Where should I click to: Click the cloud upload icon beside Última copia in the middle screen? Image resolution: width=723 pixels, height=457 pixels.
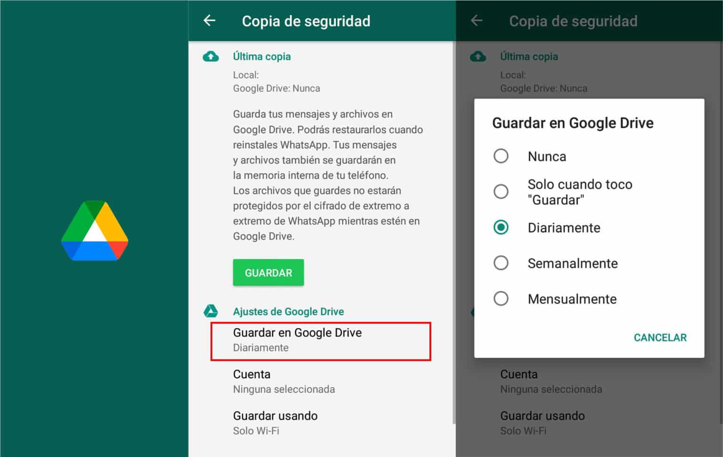210,56
